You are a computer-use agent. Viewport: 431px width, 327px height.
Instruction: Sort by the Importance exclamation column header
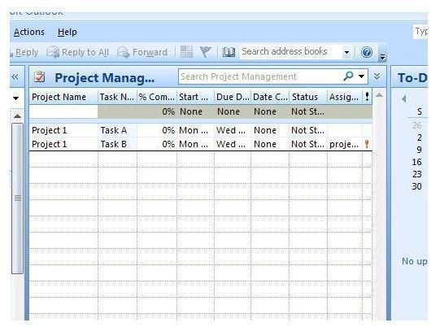click(368, 97)
